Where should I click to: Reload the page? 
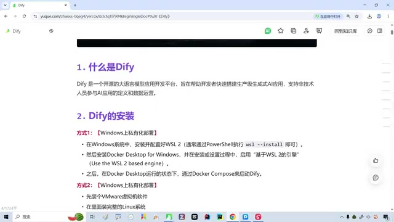tap(24, 17)
